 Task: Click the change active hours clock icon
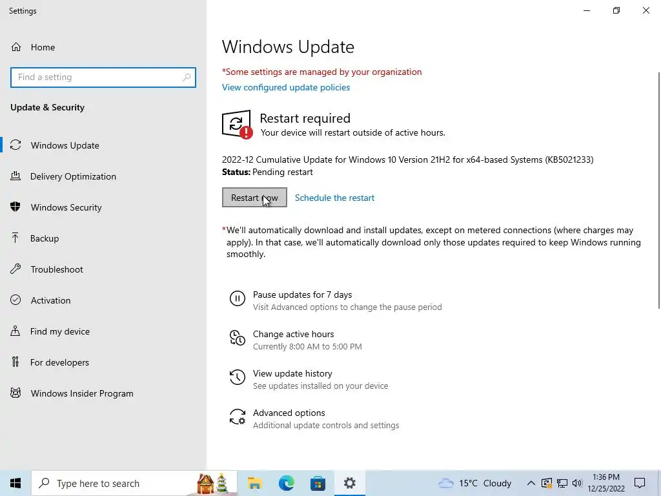pos(238,338)
